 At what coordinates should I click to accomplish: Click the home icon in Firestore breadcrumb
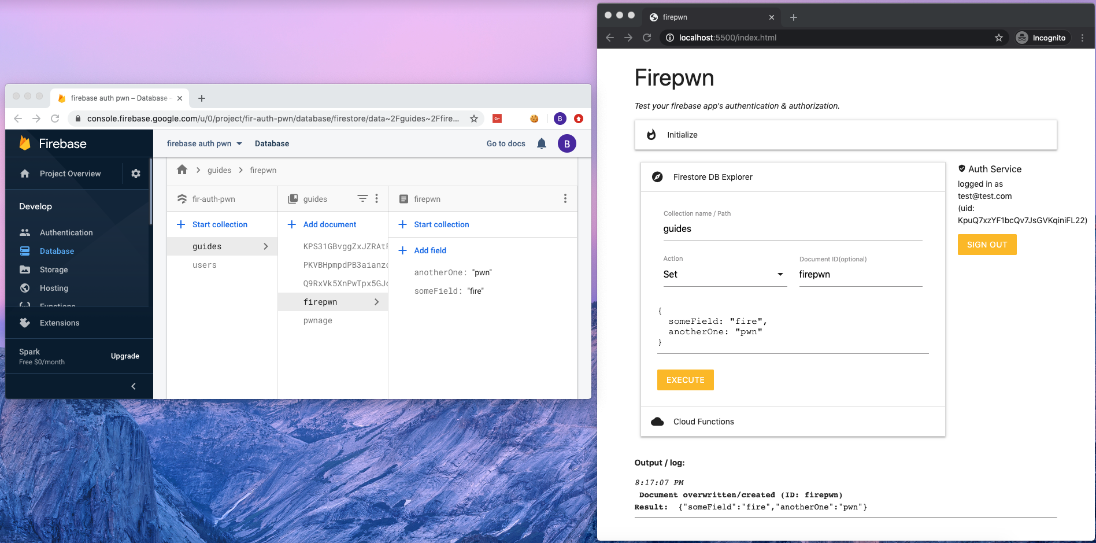[182, 169]
